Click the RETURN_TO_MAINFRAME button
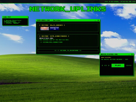Viewport: 136px width, 102px height. click(x=68, y=50)
